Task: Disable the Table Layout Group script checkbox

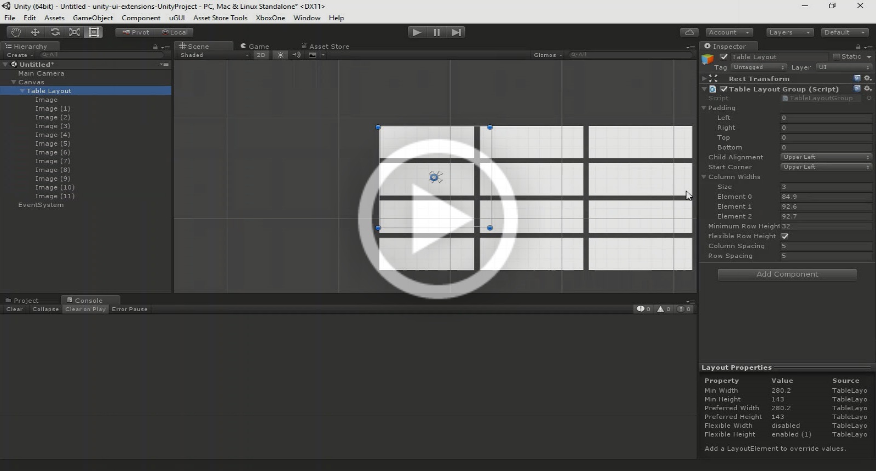Action: pyautogui.click(x=724, y=89)
